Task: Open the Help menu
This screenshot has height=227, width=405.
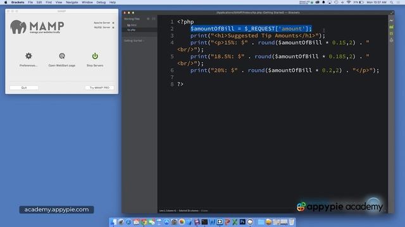Action: pos(113,3)
